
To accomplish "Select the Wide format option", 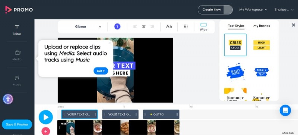I will 203,27.
